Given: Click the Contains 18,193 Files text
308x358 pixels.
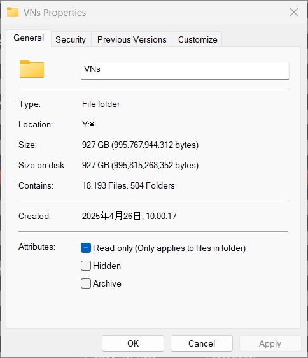Looking at the screenshot, I should tap(104, 185).
